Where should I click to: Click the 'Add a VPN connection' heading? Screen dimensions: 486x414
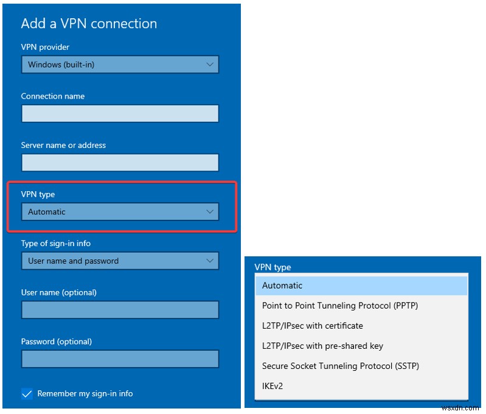(89, 24)
